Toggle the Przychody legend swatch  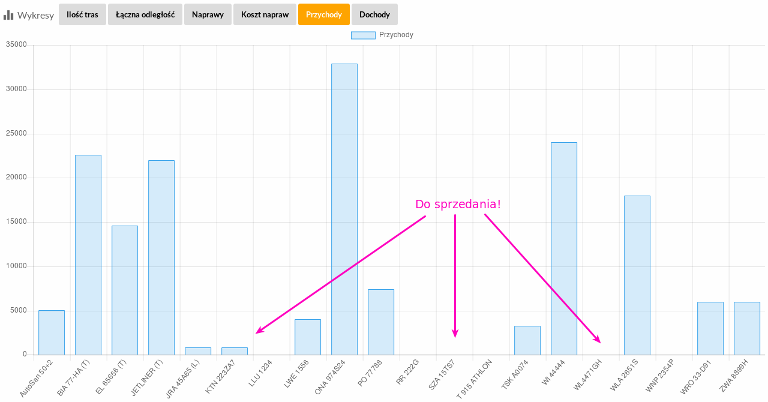pyautogui.click(x=363, y=35)
